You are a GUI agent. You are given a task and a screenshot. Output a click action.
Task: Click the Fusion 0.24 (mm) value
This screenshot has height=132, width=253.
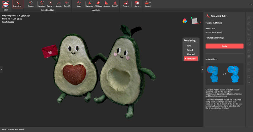218,23
